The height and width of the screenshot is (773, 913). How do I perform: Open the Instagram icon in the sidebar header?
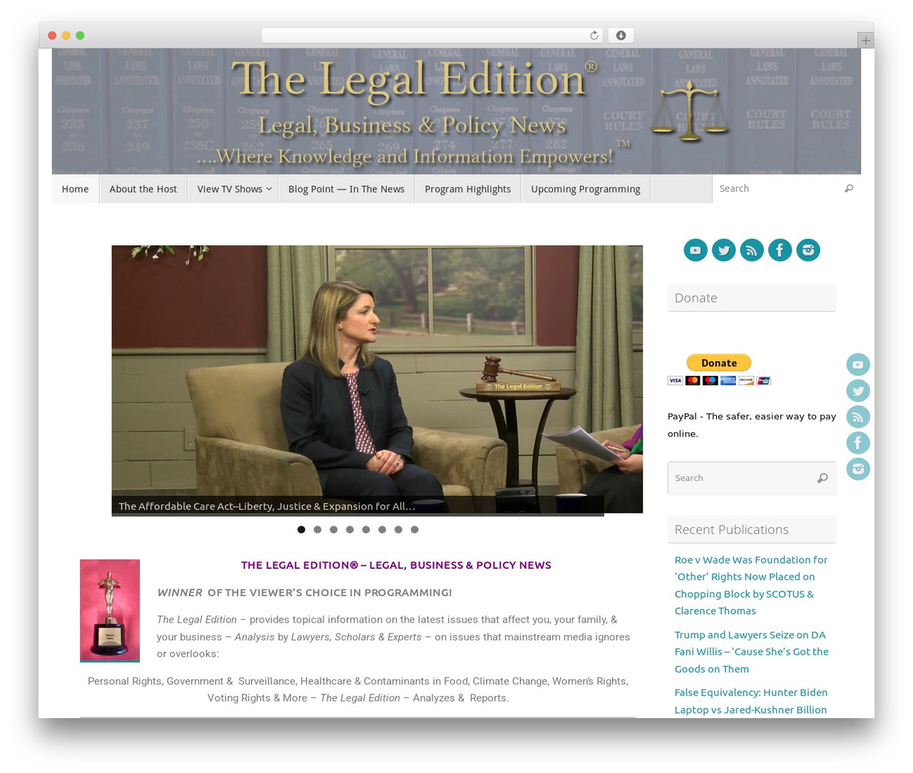tap(808, 250)
